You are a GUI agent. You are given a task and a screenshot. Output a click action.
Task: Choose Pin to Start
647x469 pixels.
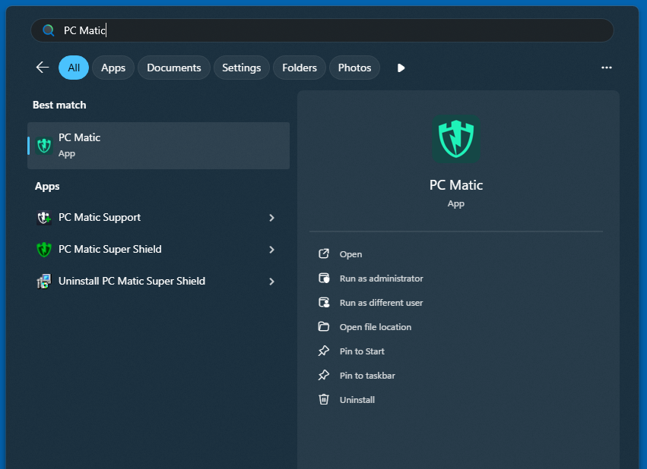362,351
